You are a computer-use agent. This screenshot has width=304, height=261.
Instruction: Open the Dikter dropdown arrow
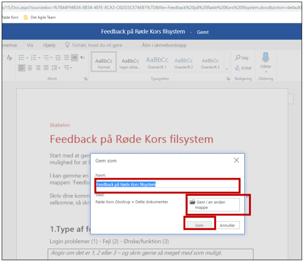point(266,72)
